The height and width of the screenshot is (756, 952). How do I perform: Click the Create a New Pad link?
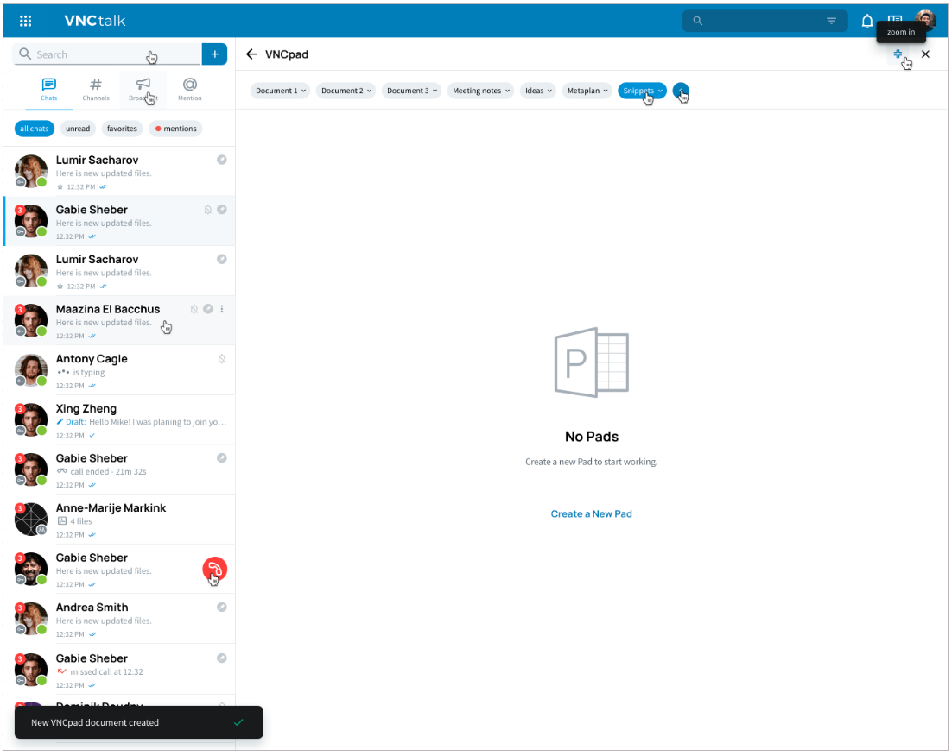click(x=591, y=513)
